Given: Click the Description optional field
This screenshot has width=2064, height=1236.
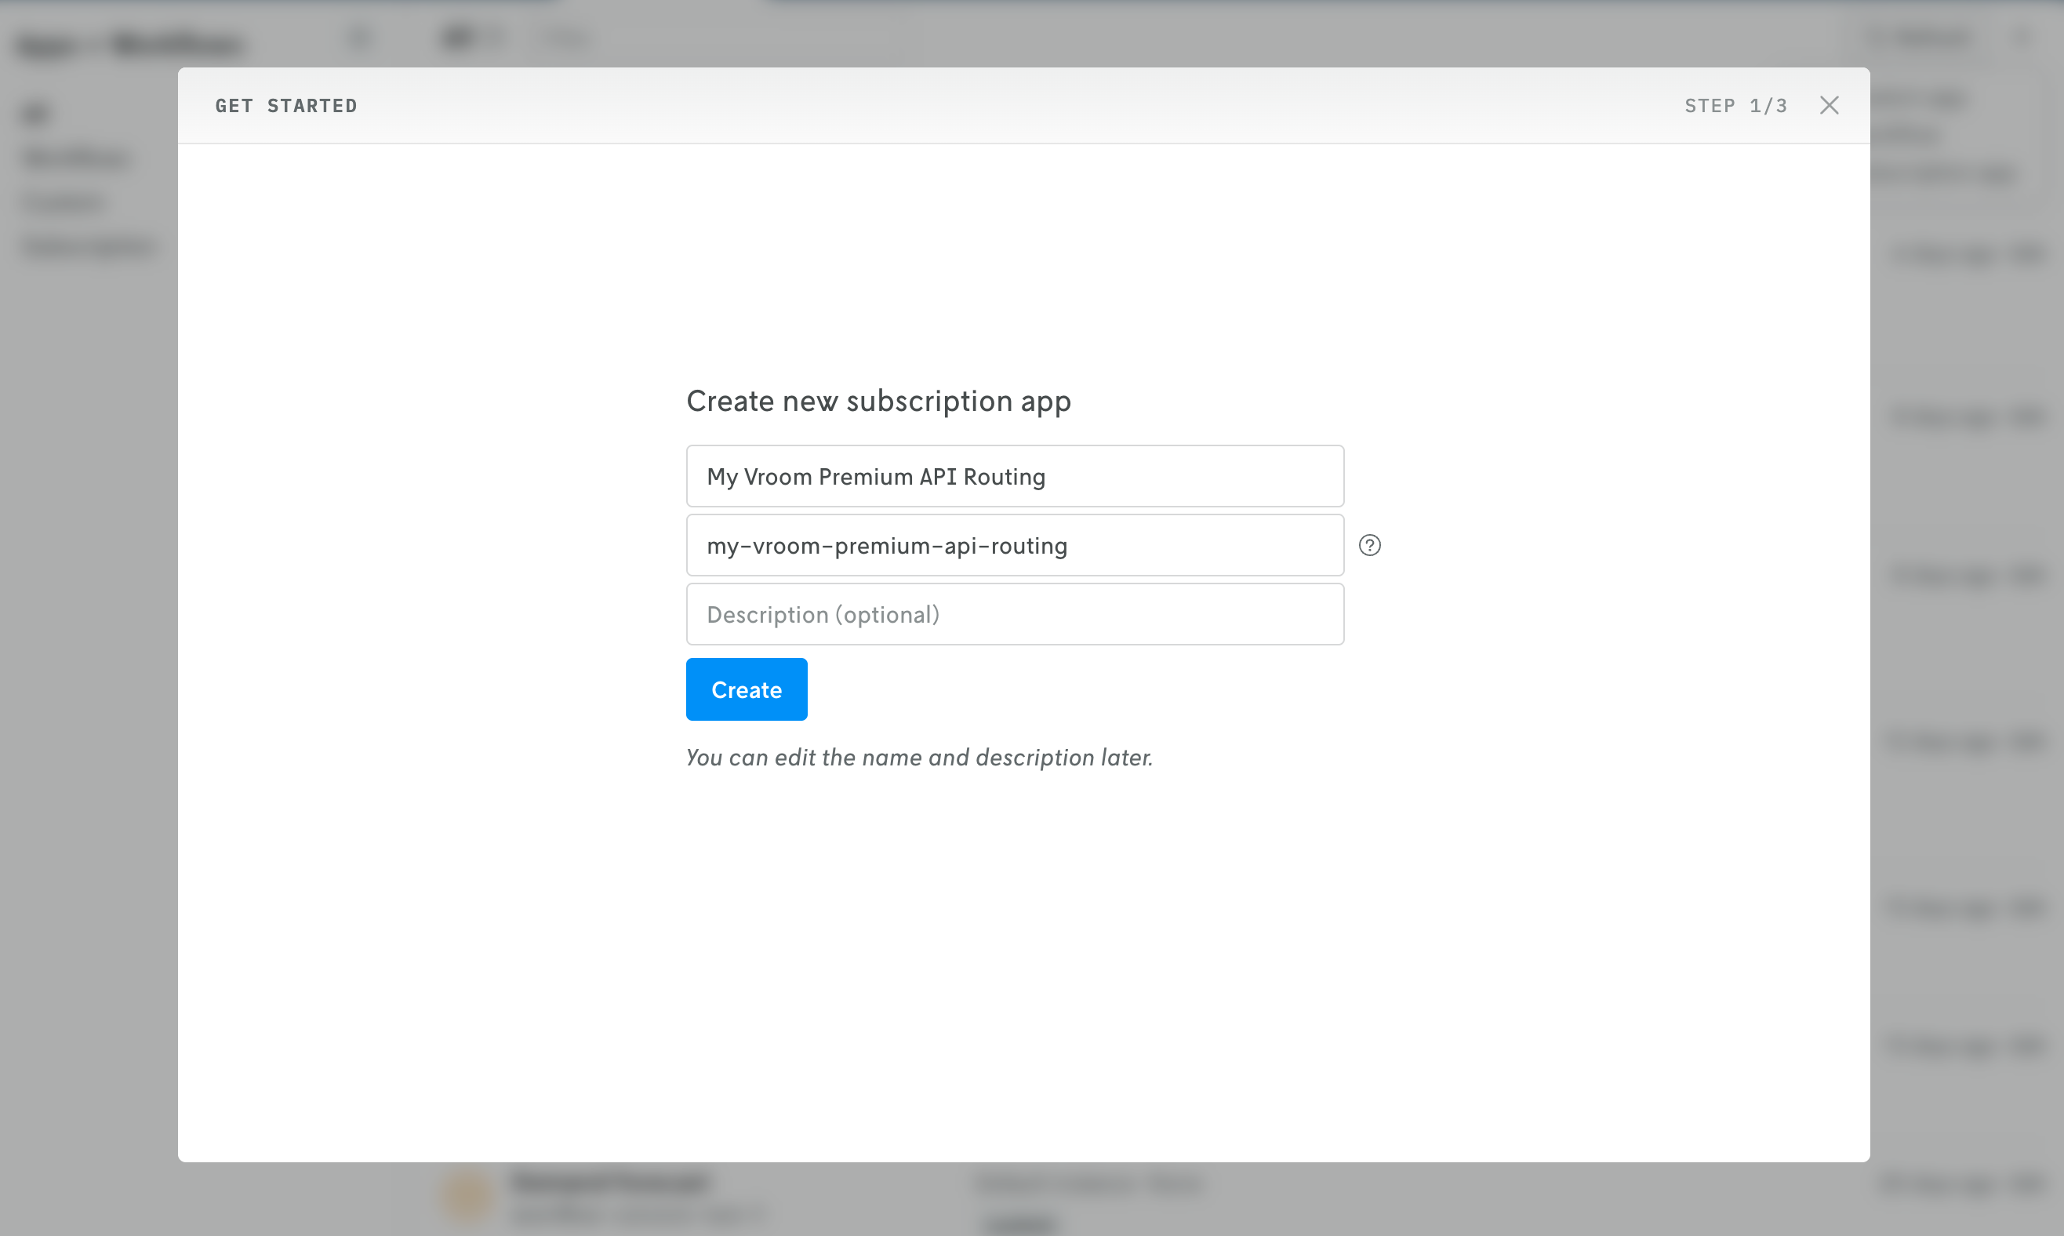Looking at the screenshot, I should [1014, 614].
